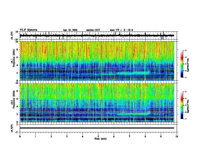Click the ch.1 "Frequency (kHz)" axis label
Viewport: 199px width, 153px height.
pyautogui.click(x=14, y=58)
